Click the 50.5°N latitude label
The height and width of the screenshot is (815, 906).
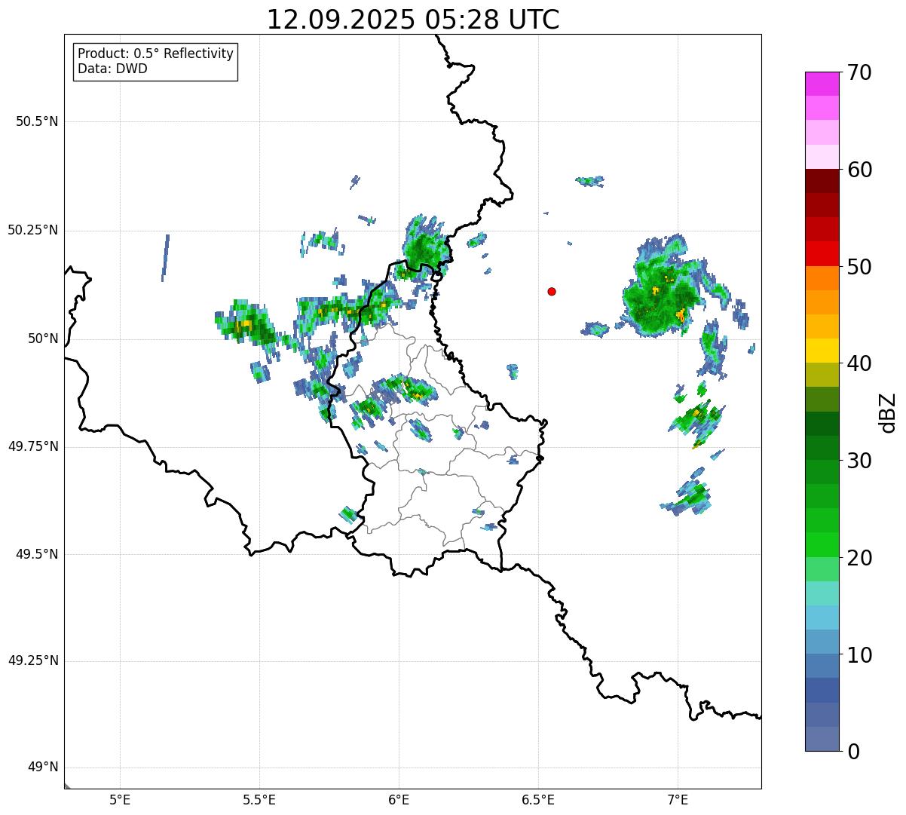pyautogui.click(x=37, y=121)
